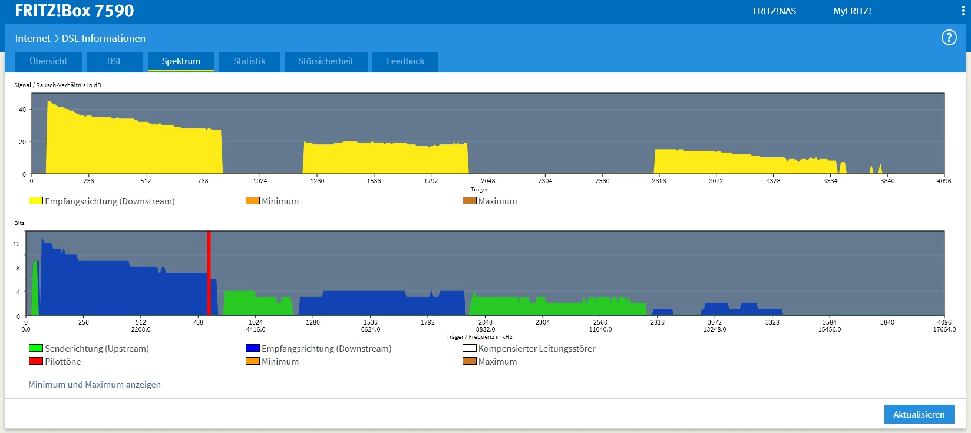971x433 pixels.
Task: Open FRITZ!NAS from the header
Action: [774, 11]
